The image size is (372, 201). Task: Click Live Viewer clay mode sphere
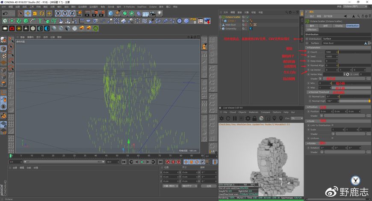tap(261, 118)
